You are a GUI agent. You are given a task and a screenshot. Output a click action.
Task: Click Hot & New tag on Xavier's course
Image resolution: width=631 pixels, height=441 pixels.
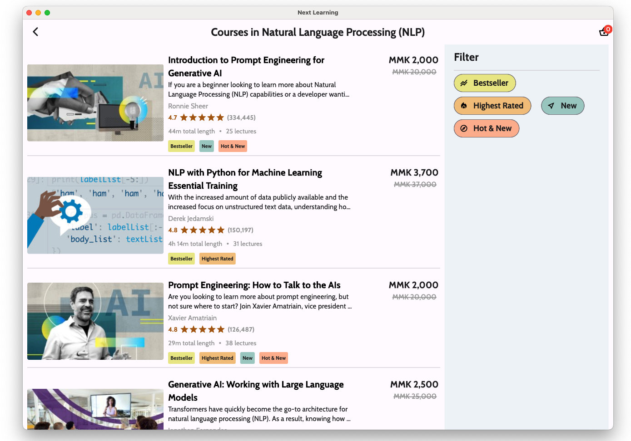tap(273, 358)
